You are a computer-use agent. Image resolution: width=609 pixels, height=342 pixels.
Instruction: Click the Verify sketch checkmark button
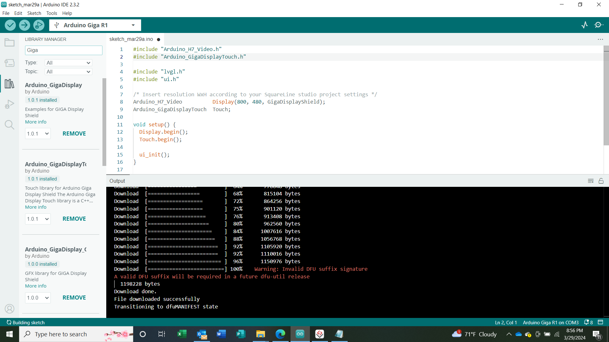[x=10, y=25]
